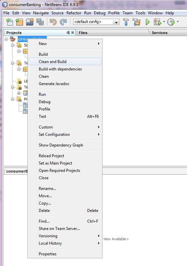Image resolution: width=187 pixels, height=266 pixels.
Task: Click the Debug Main Project icon
Action: [157, 22]
